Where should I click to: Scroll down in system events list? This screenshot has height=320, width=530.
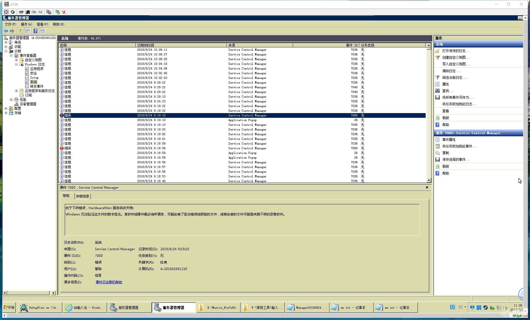point(428,181)
